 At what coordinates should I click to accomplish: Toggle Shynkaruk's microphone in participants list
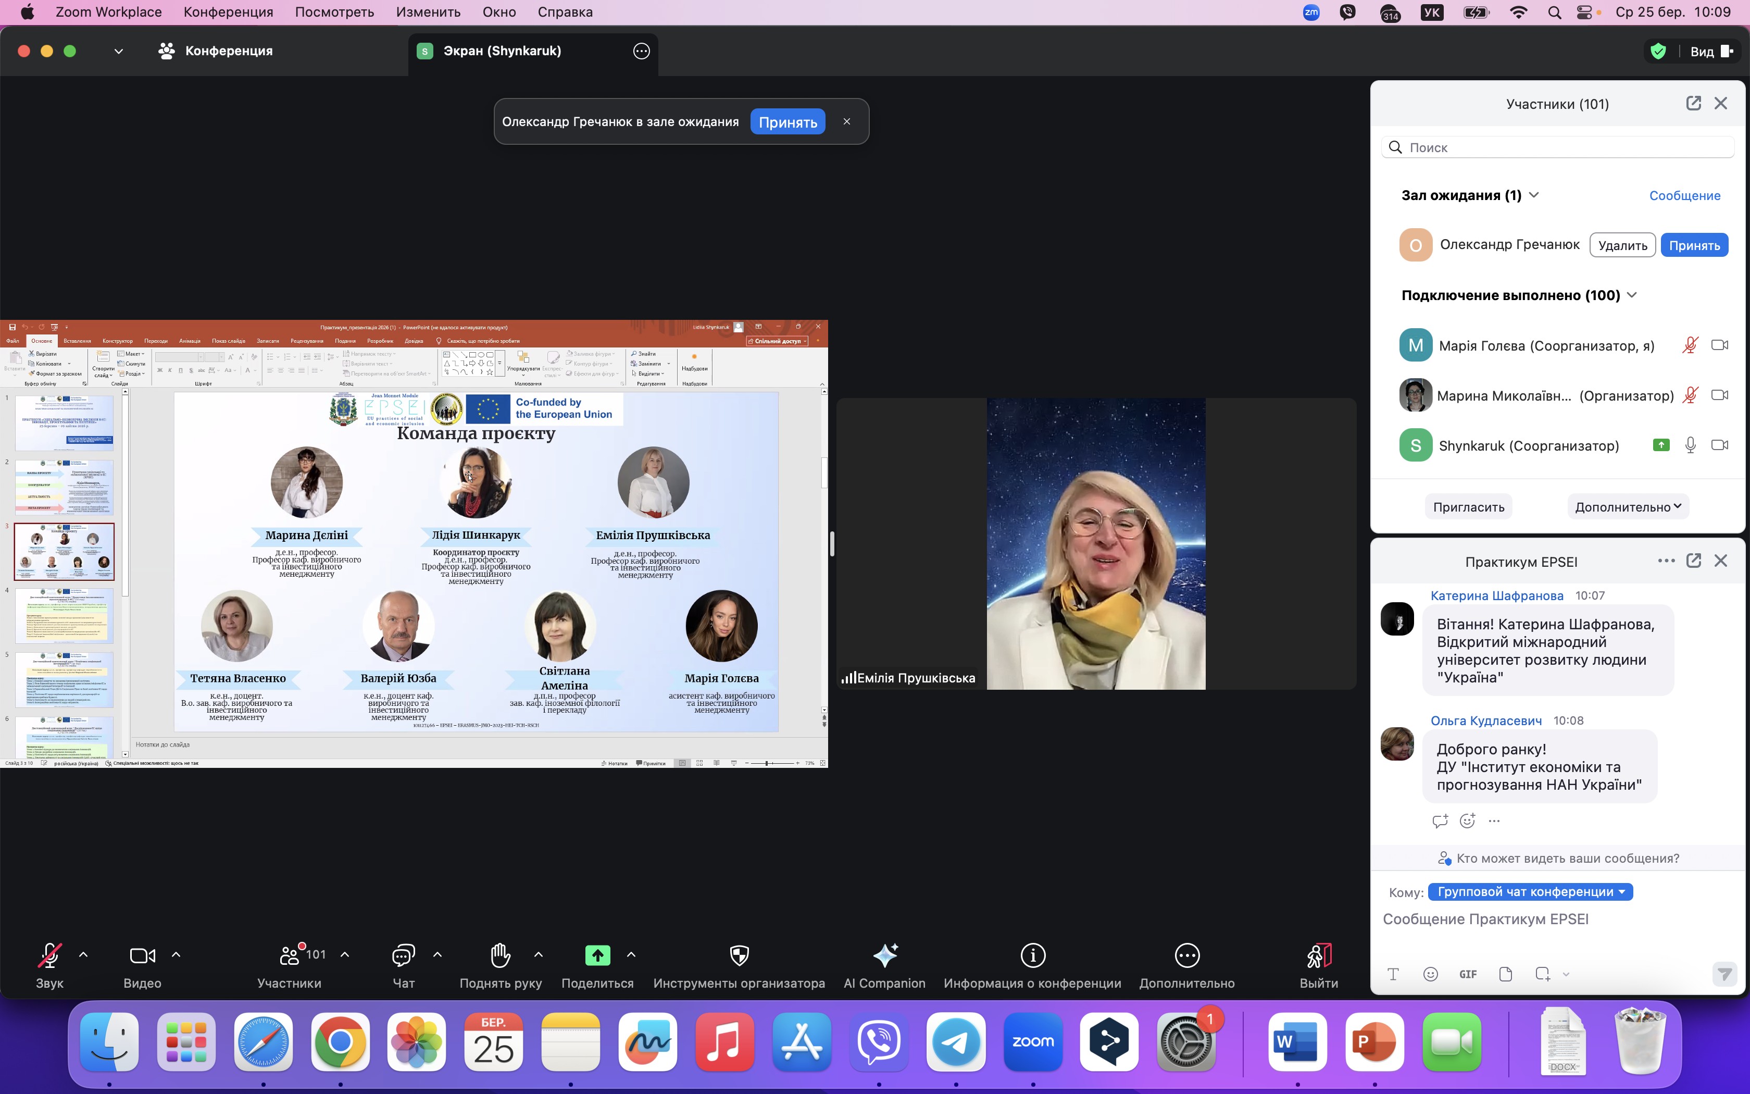(x=1690, y=446)
